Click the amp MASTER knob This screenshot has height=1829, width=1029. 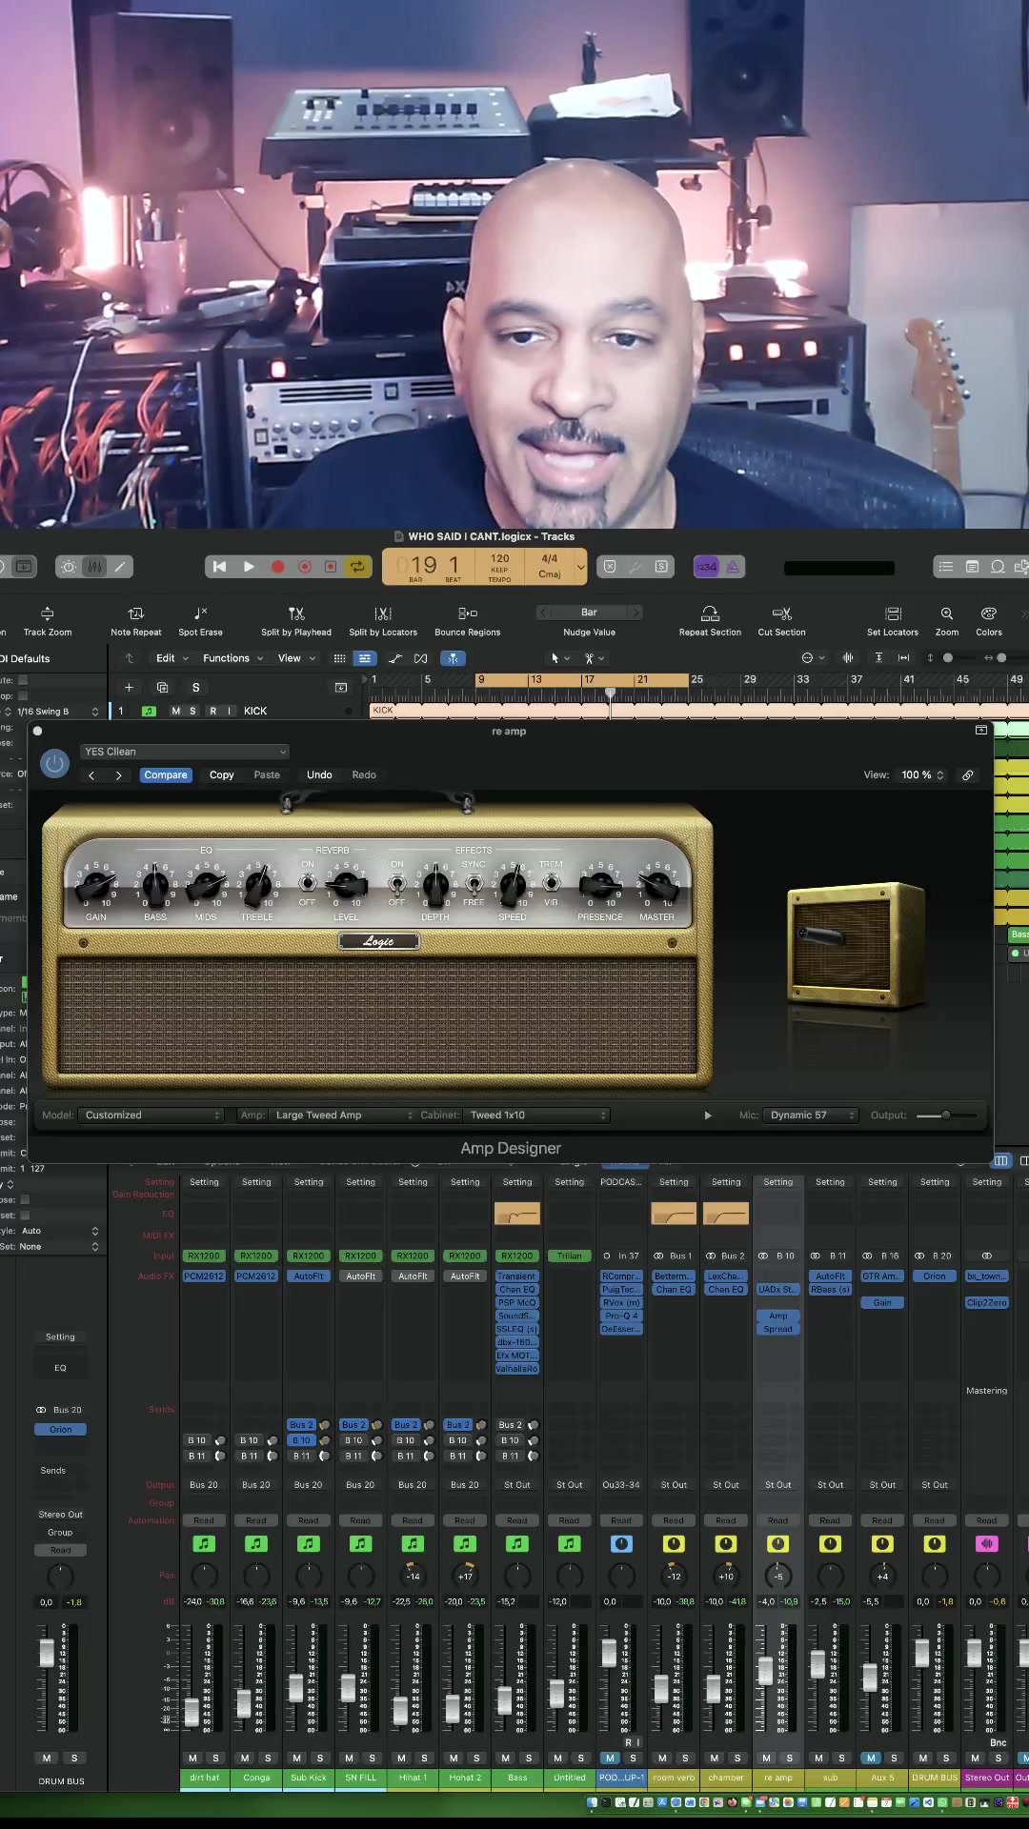(x=656, y=885)
